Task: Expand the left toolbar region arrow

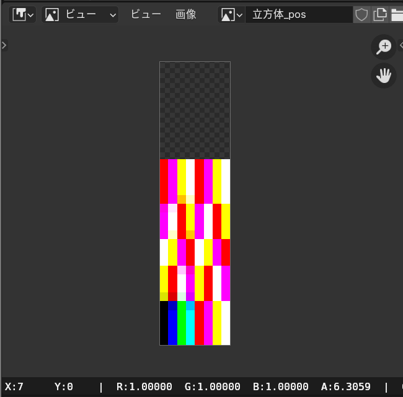Action: point(4,45)
